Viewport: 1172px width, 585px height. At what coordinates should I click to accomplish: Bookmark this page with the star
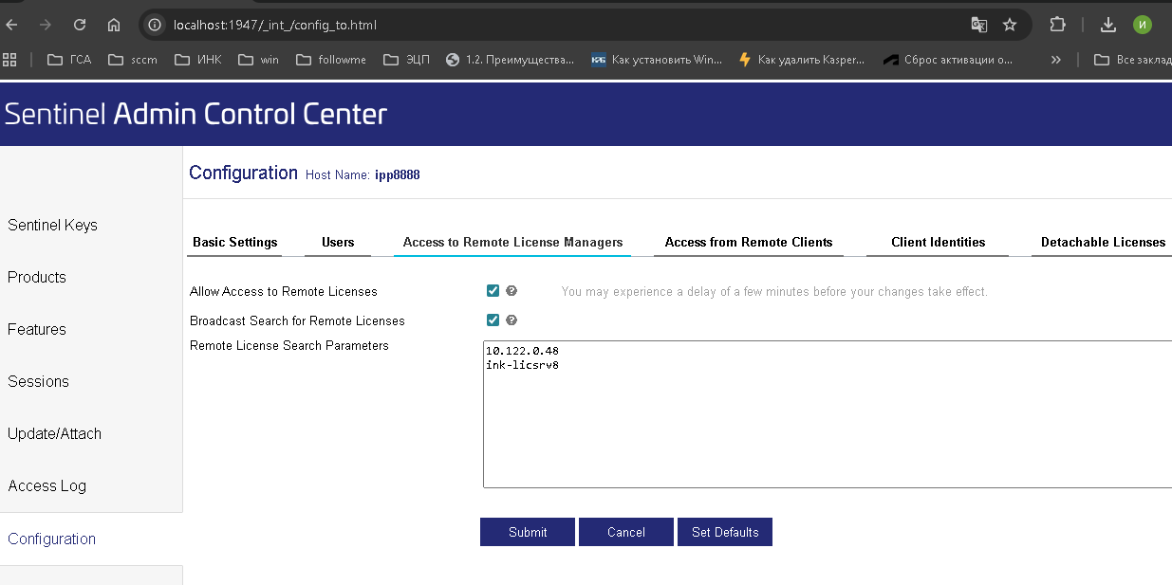(1010, 25)
